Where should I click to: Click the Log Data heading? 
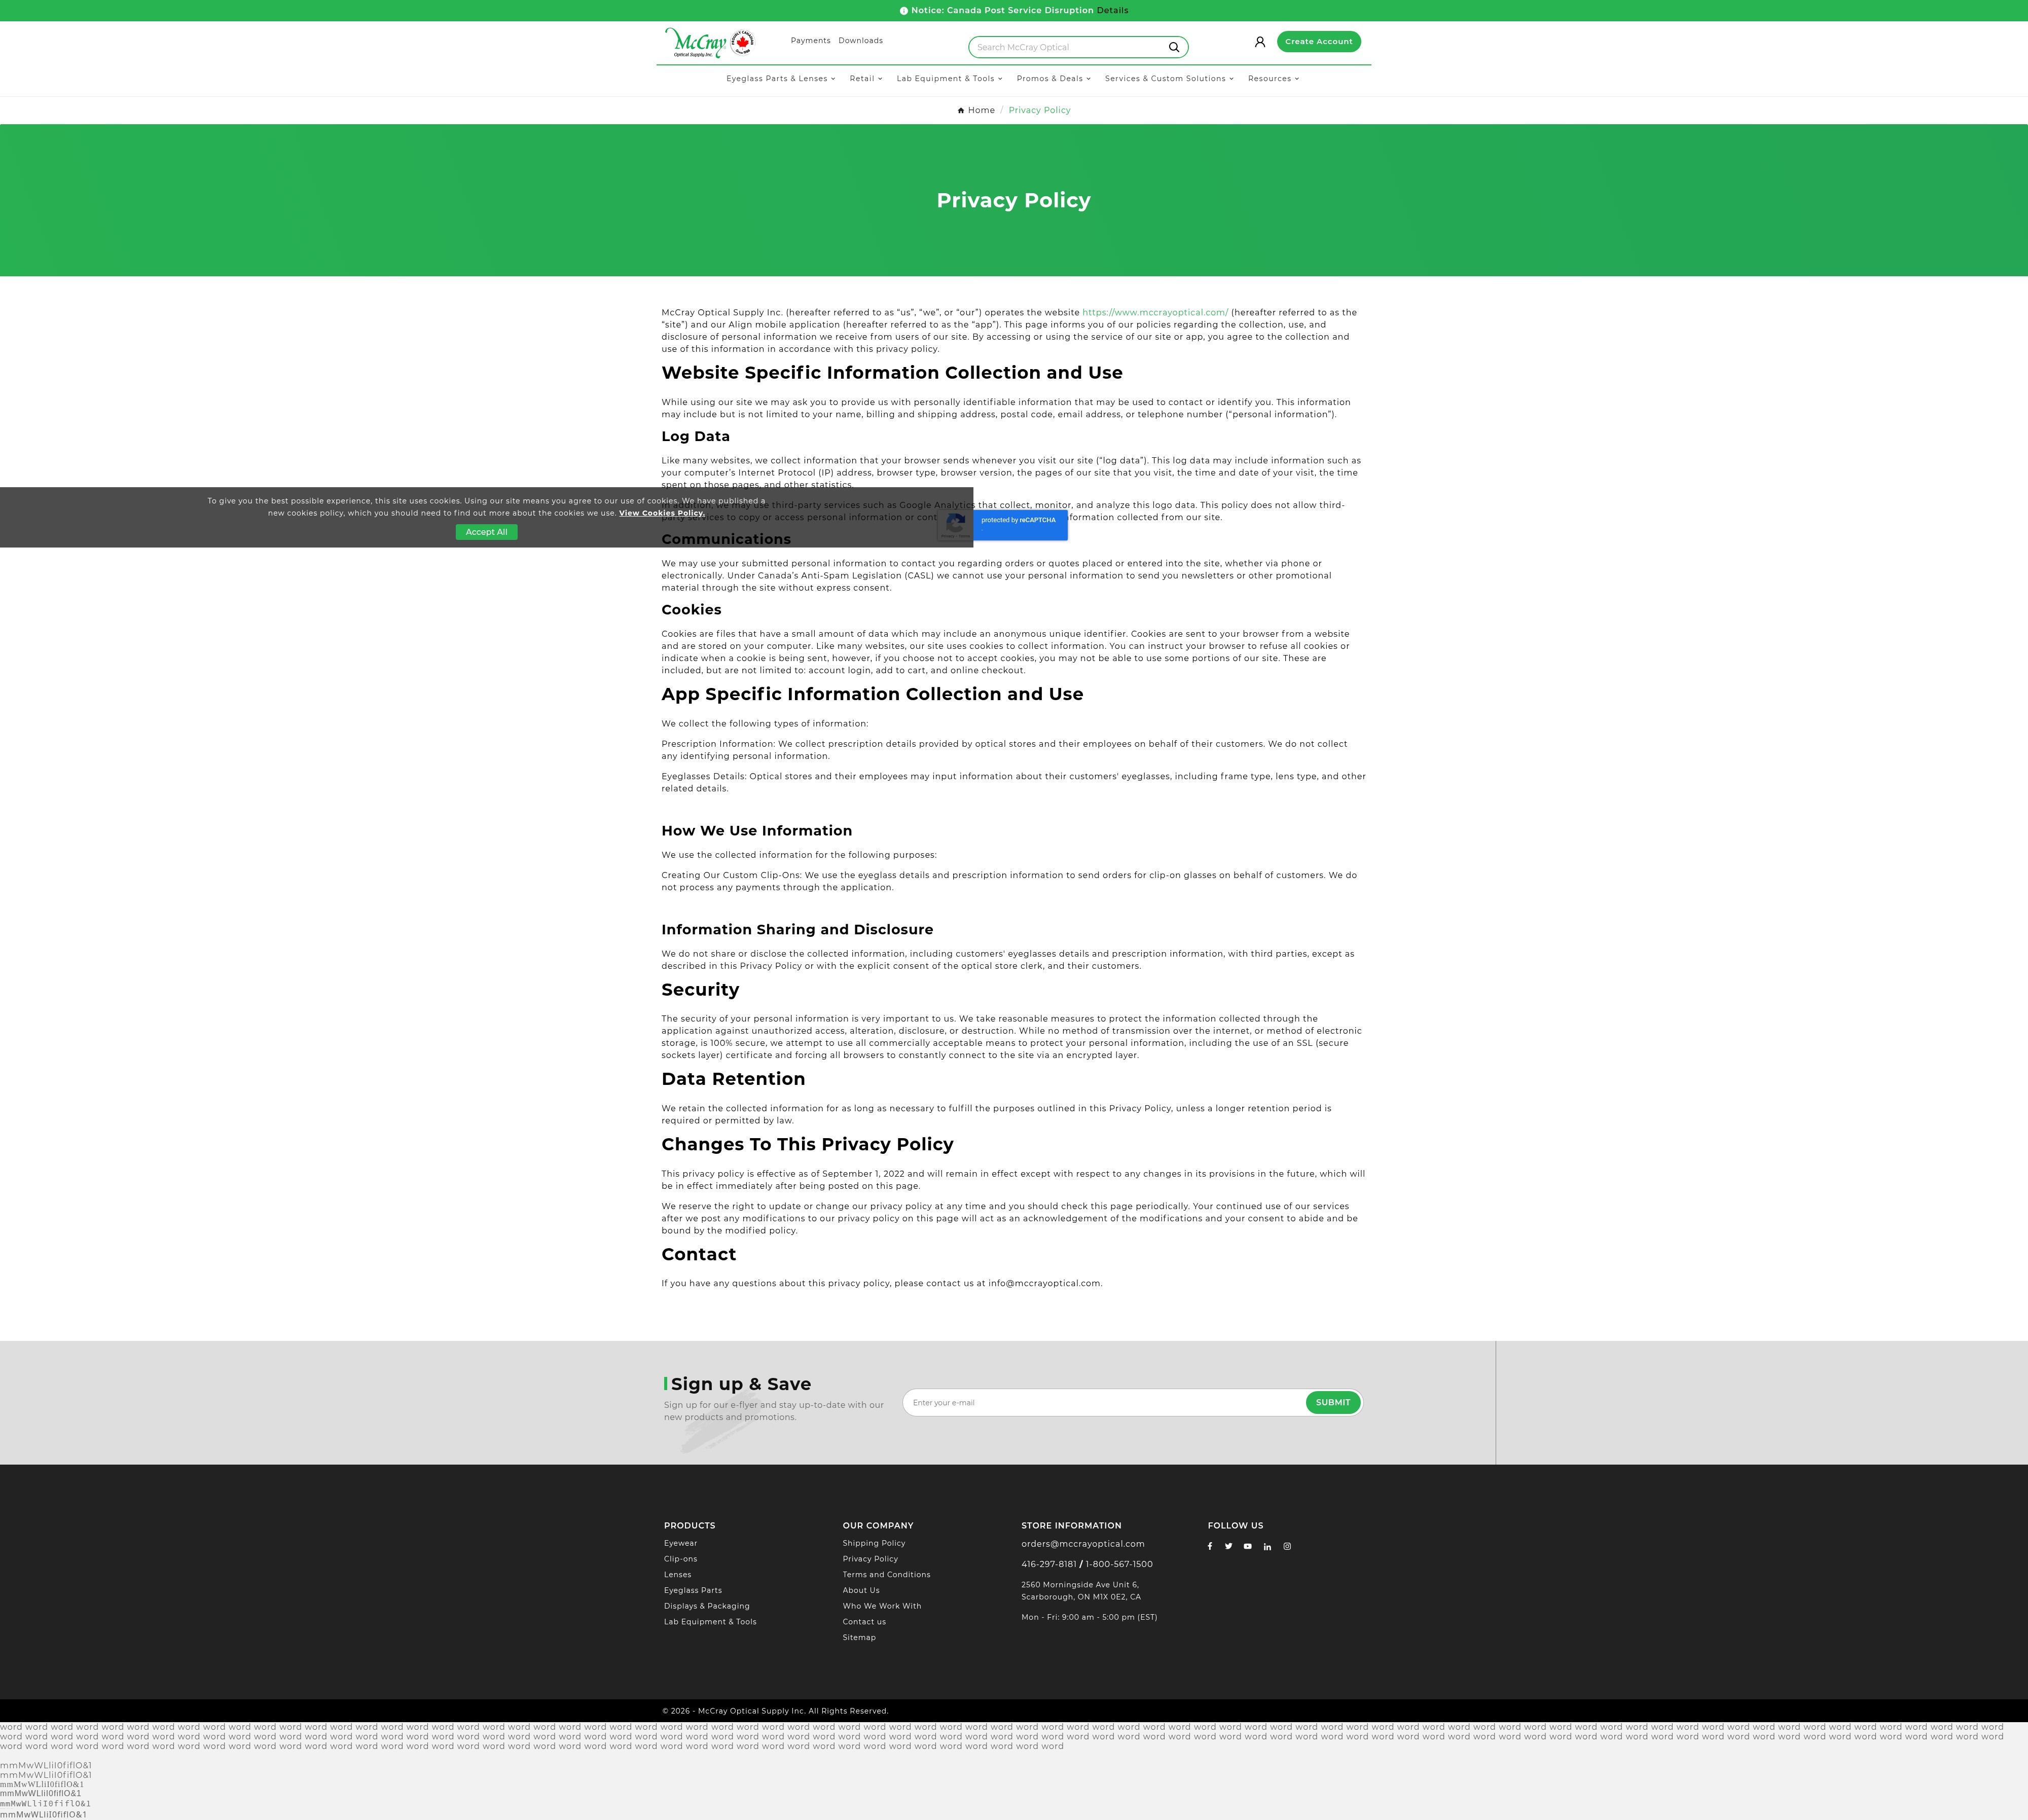(x=695, y=437)
